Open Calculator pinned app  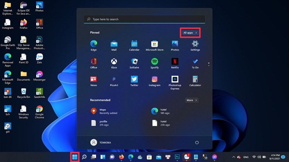(195, 81)
